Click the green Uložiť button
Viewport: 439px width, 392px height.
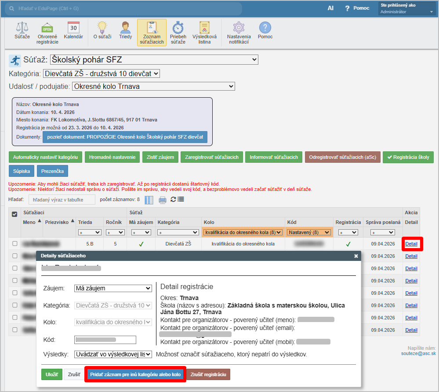[52, 374]
